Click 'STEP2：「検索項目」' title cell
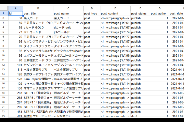 click(38, 107)
